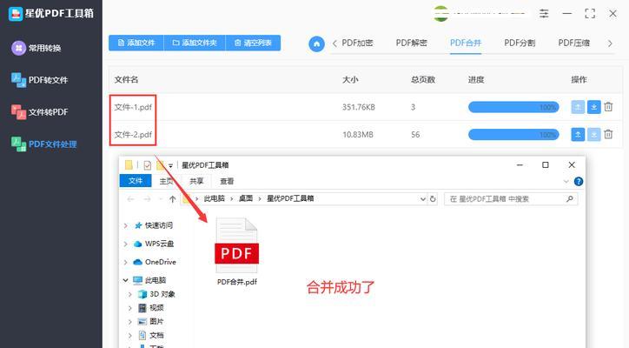Click the properties checkmark in Explorer quick access toolbar
Screen dimensions: 629x348
coord(147,165)
